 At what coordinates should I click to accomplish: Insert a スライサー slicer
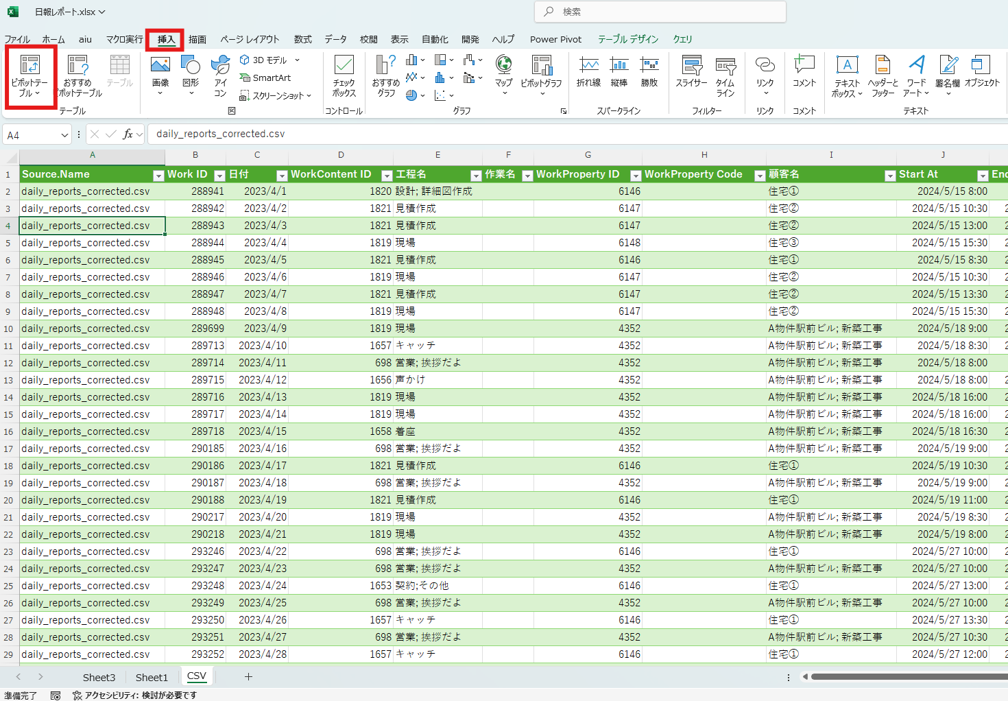tap(691, 71)
